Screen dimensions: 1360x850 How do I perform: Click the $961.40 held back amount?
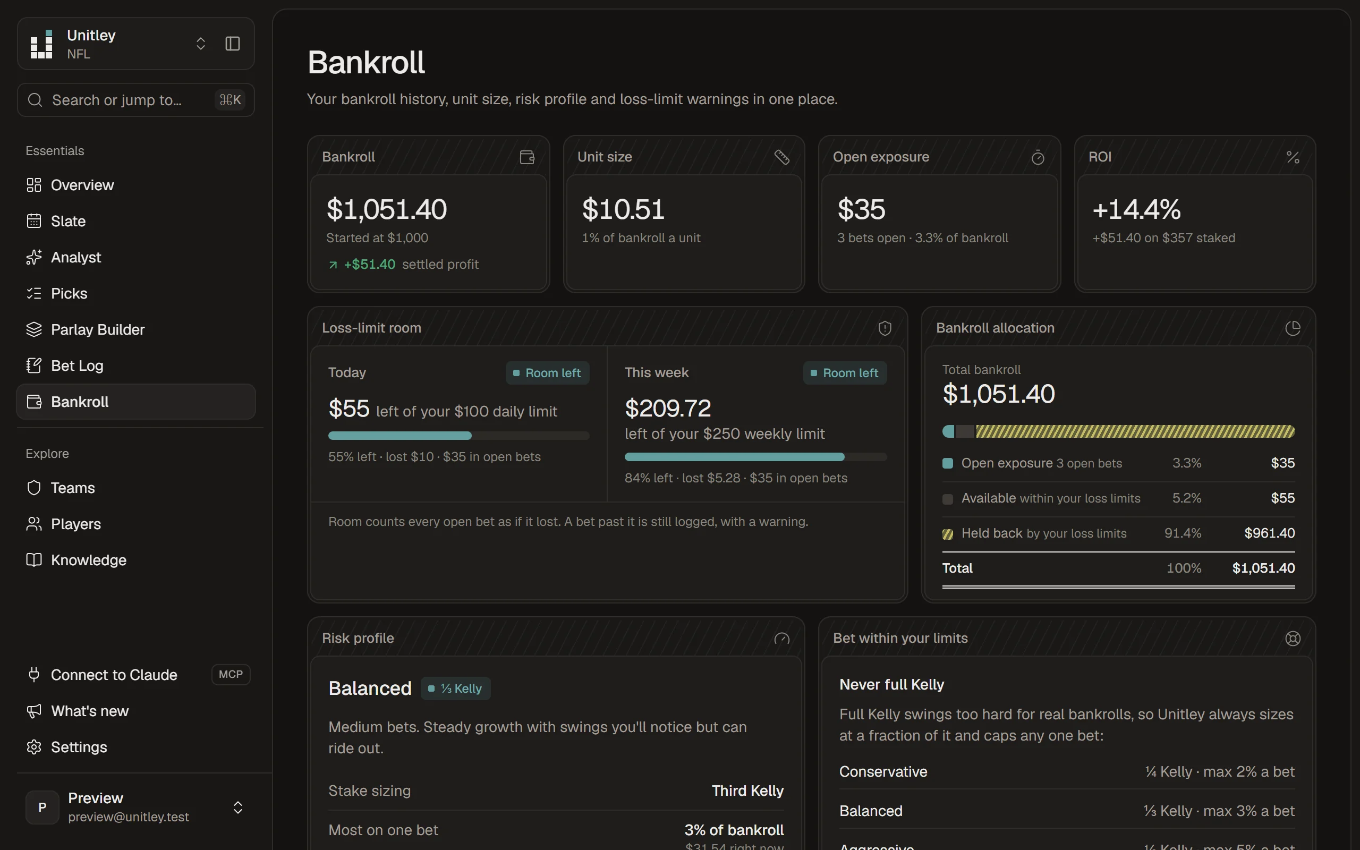tap(1270, 533)
